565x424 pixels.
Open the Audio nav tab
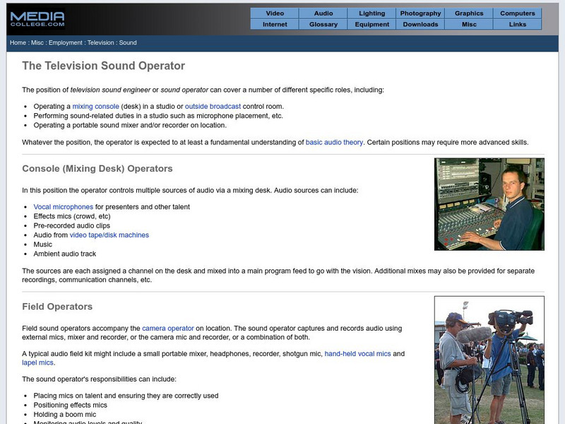point(323,13)
